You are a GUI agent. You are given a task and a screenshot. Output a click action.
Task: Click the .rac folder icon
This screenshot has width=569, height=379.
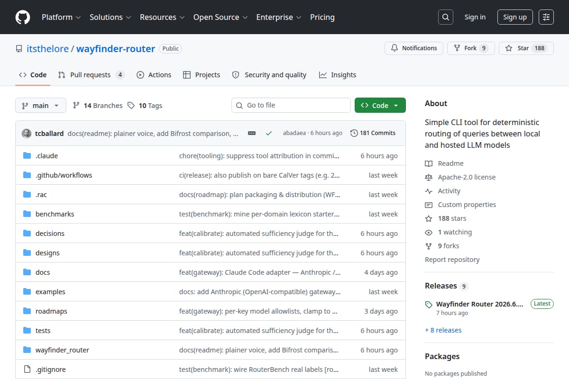click(27, 195)
